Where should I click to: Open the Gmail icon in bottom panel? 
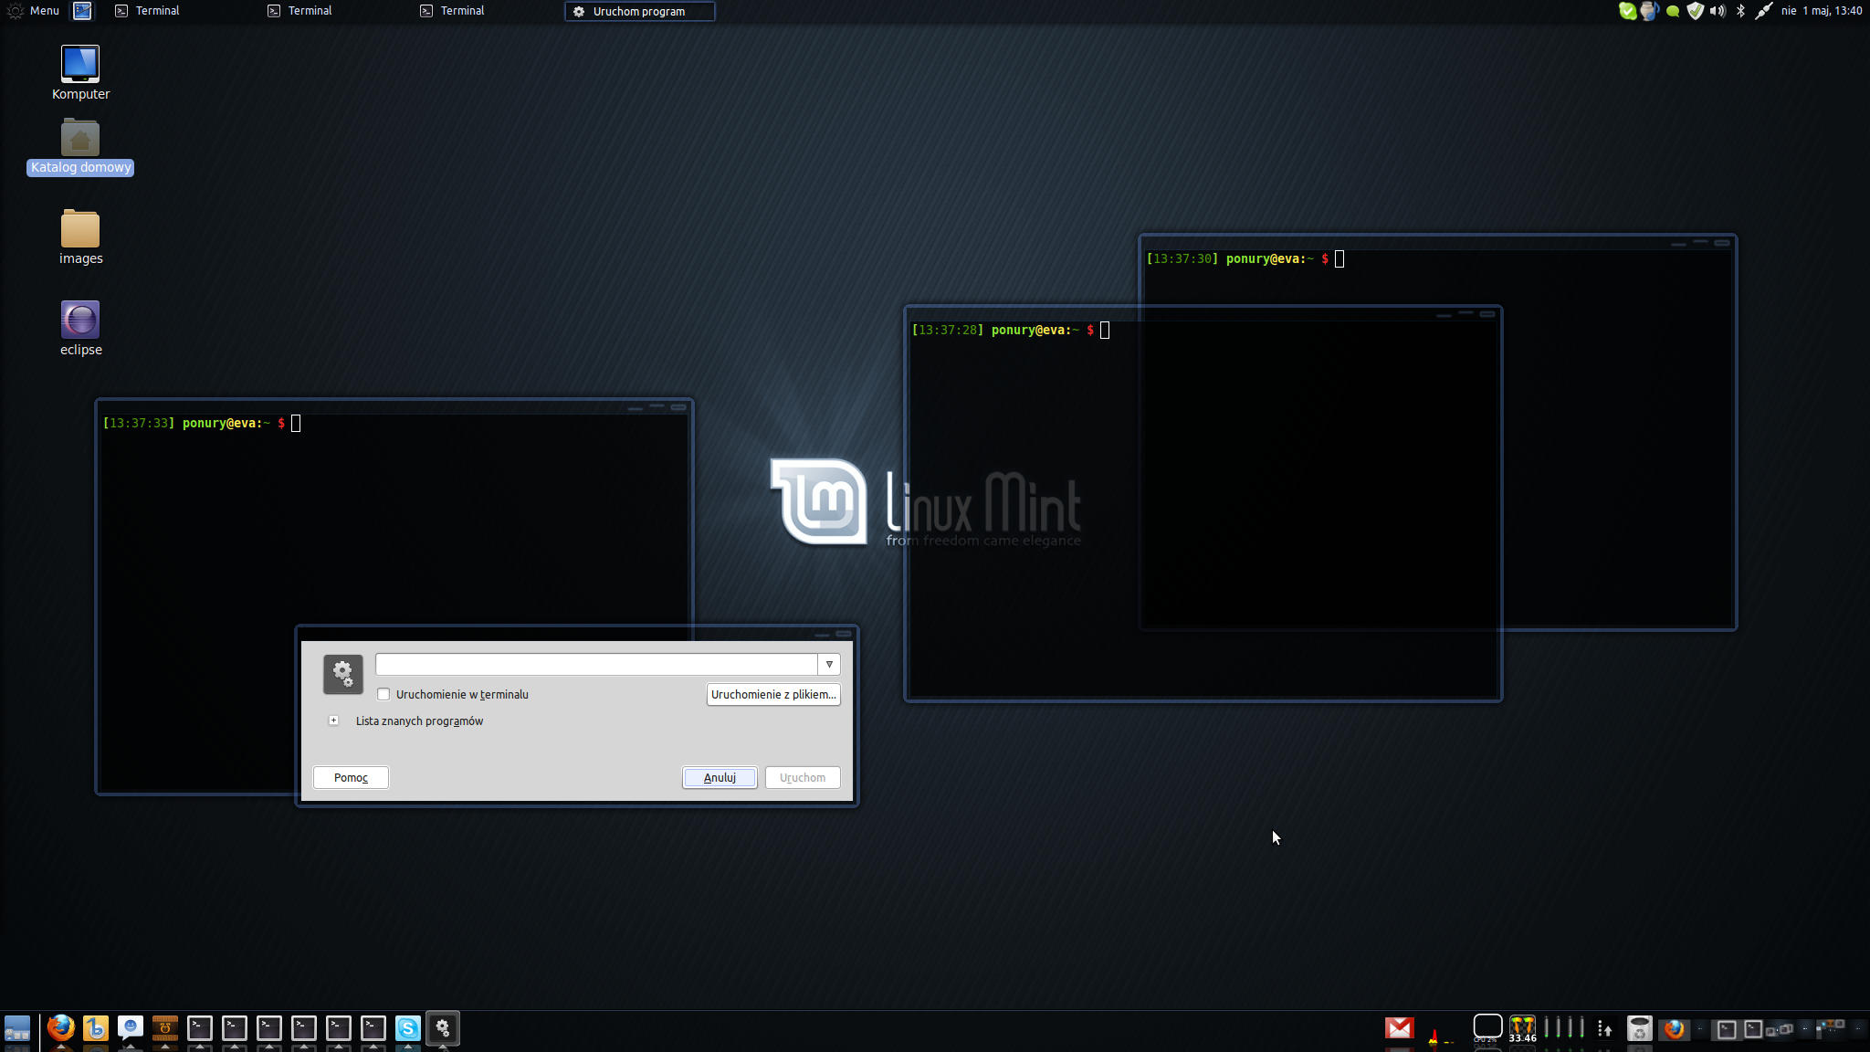[x=1400, y=1028]
